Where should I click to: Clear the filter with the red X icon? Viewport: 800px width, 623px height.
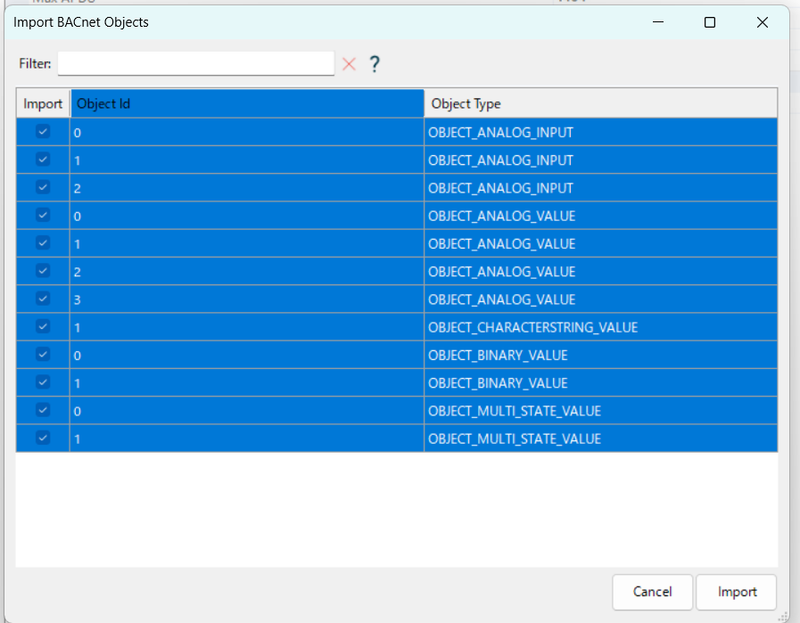[349, 64]
